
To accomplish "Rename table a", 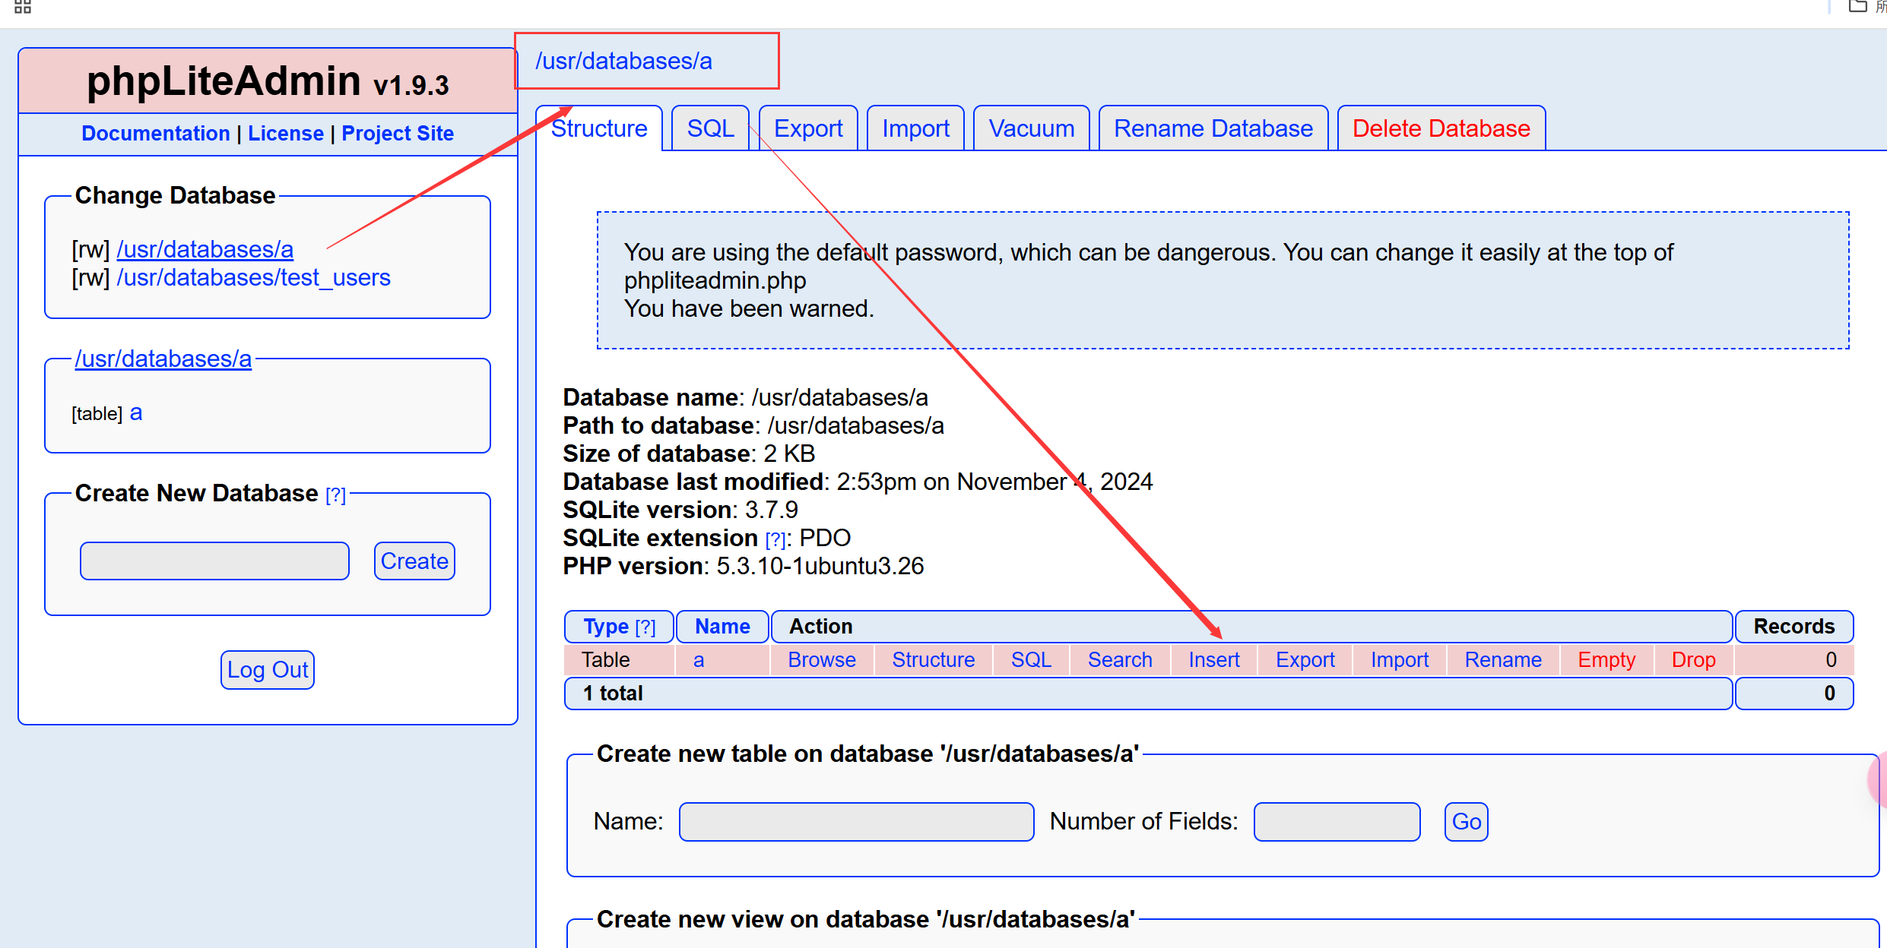I will pyautogui.click(x=1503, y=660).
